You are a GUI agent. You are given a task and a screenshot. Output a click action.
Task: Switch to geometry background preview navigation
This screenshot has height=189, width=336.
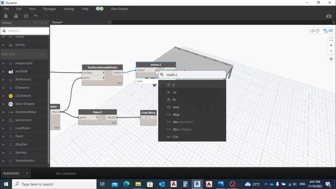[x=315, y=31]
